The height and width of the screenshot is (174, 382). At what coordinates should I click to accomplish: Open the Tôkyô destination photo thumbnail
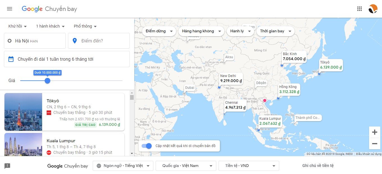coord(23,112)
